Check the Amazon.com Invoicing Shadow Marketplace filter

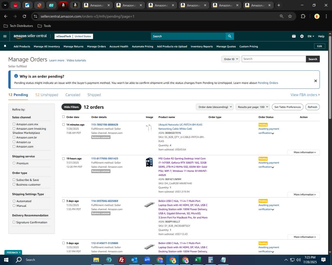(x=14, y=128)
